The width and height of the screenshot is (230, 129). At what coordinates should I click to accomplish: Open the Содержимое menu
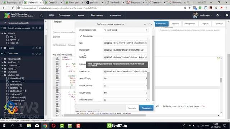[x=66, y=15]
